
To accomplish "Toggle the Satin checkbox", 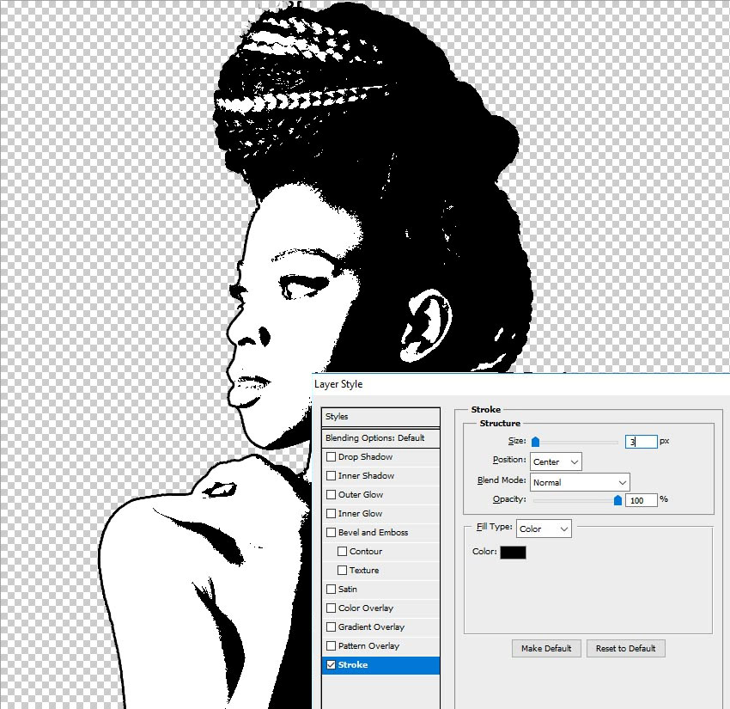I will pos(331,589).
